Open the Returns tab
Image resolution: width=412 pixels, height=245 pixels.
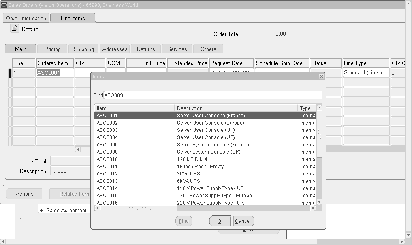[x=146, y=49]
